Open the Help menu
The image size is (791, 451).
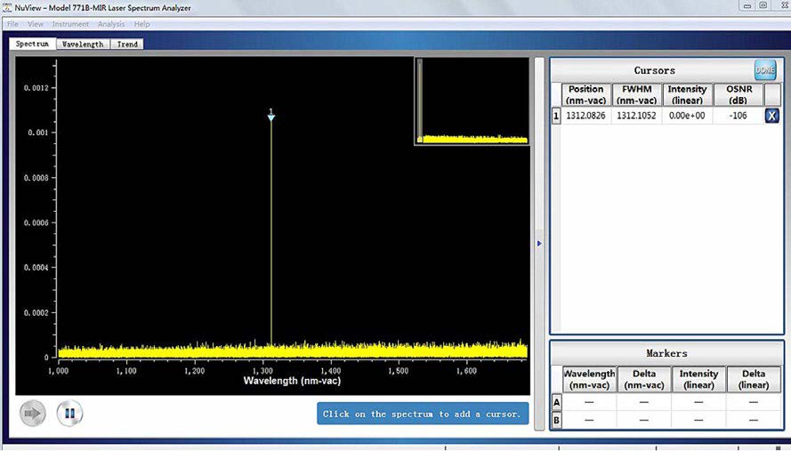141,24
